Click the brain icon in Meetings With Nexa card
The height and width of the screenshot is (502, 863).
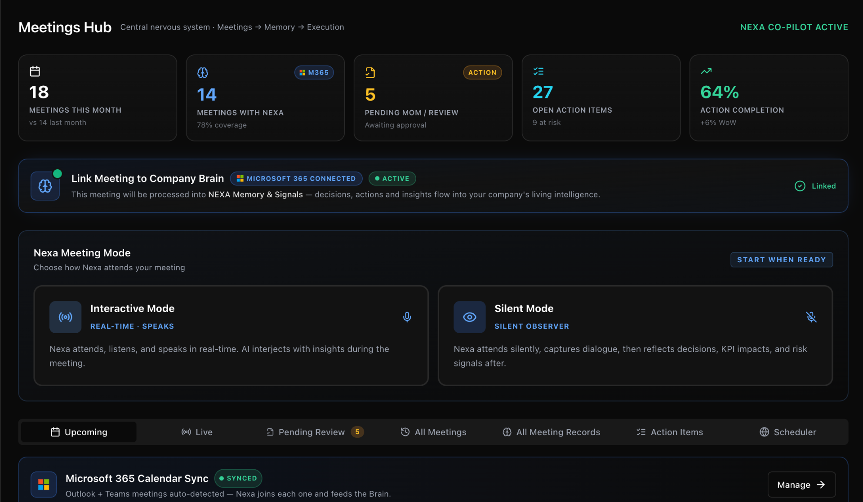pos(203,73)
